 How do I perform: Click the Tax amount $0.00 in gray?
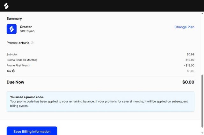191,71
